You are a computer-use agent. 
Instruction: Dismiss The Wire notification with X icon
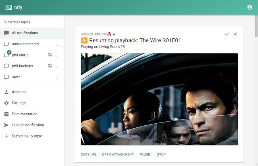(x=235, y=34)
